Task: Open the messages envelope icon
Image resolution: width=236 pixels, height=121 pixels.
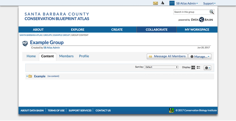Action: [155, 3]
